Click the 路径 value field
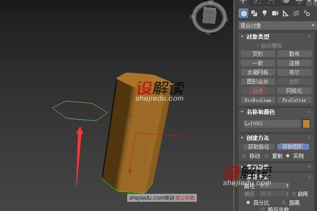The width and height of the screenshot is (317, 211). [x=272, y=185]
